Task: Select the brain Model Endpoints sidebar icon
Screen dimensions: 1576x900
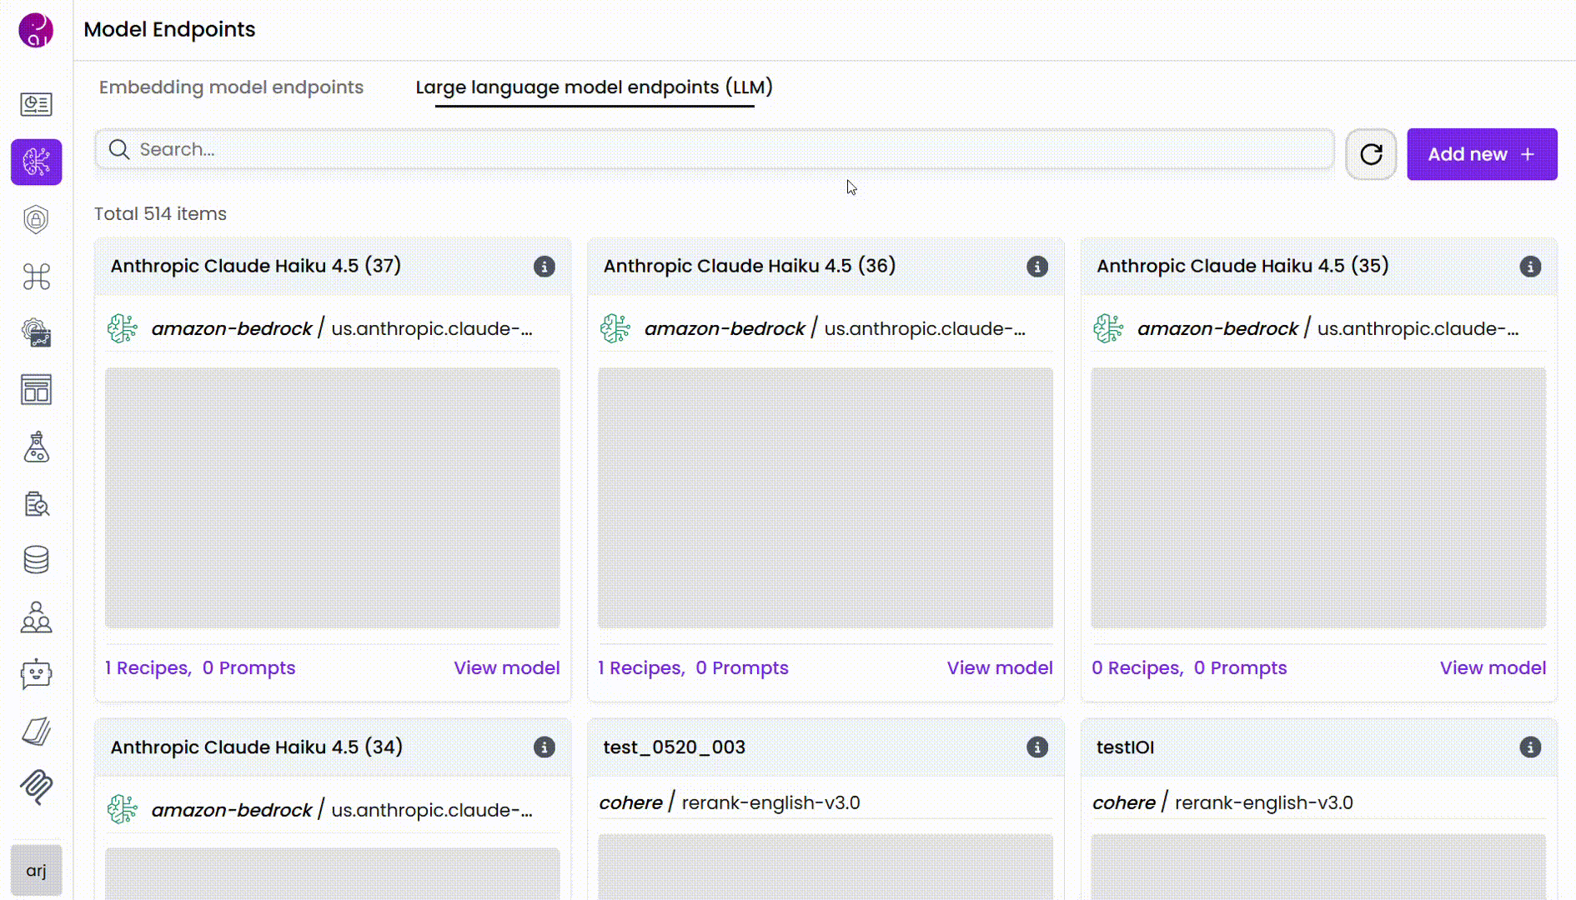Action: (x=36, y=162)
